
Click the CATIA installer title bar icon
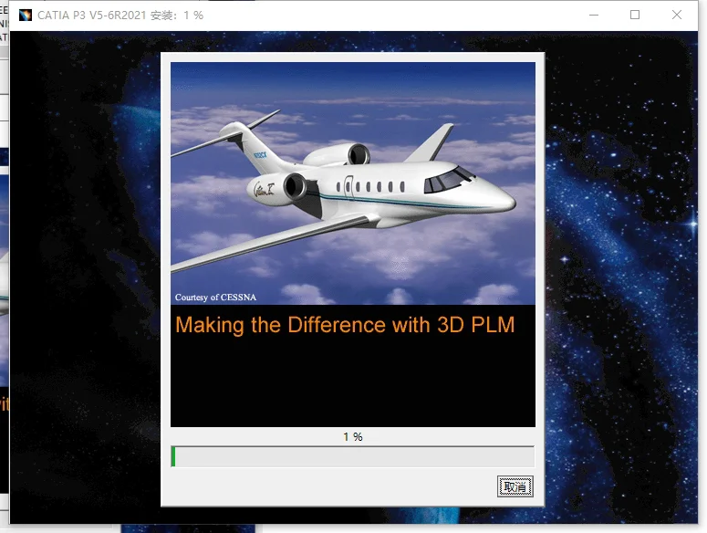(x=25, y=16)
